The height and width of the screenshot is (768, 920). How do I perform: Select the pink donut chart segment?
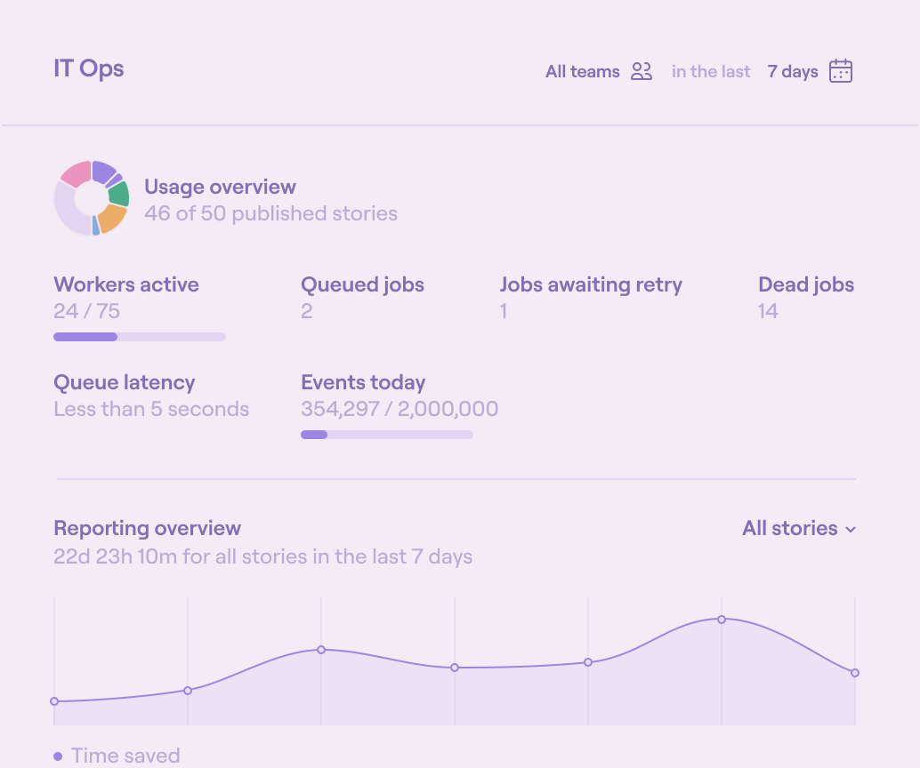[77, 173]
